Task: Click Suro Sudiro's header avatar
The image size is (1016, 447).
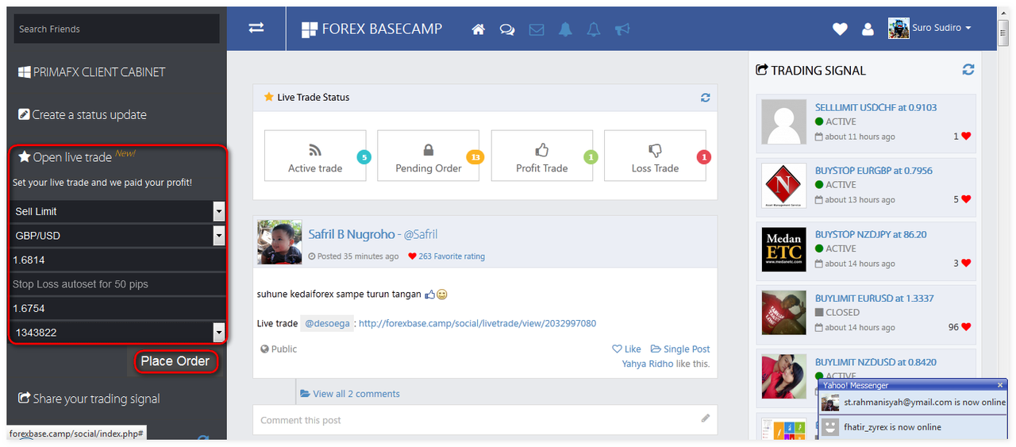Action: [899, 29]
